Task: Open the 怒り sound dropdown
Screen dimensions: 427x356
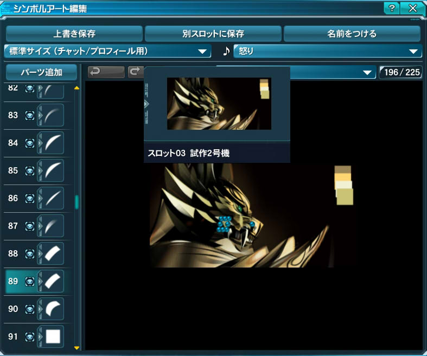Action: 328,51
